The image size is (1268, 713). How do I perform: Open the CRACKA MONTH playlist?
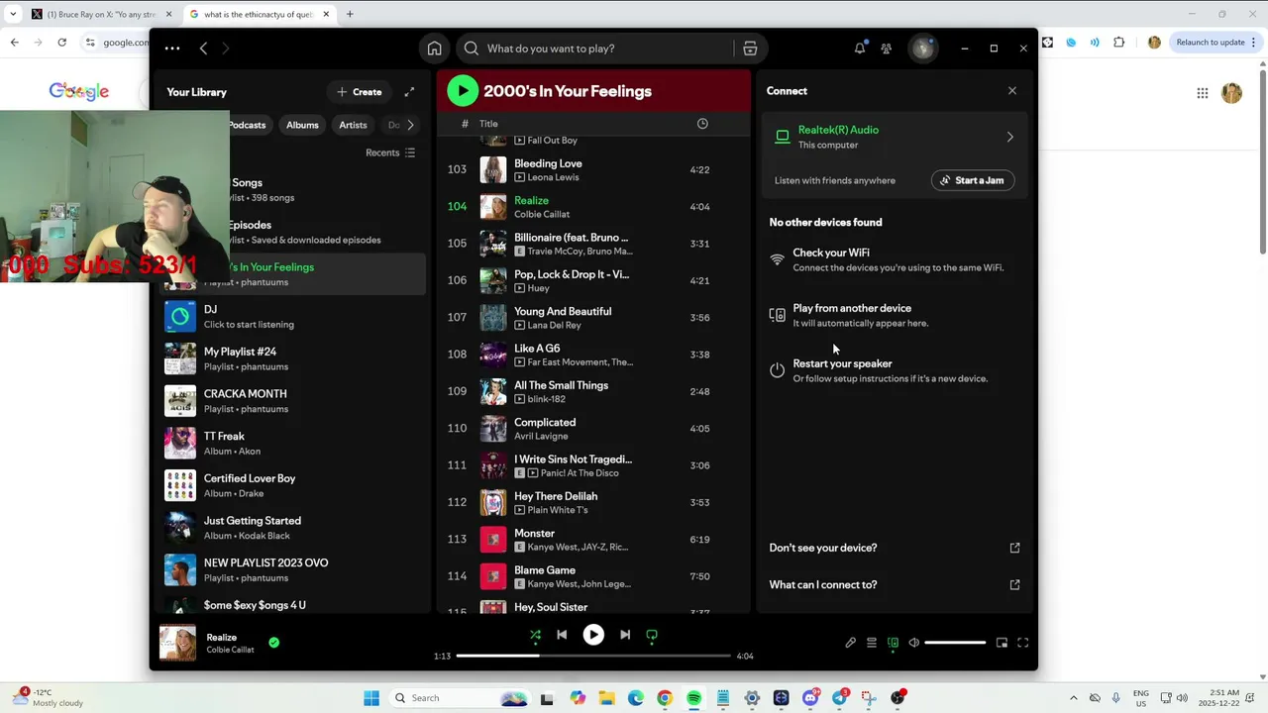click(293, 401)
